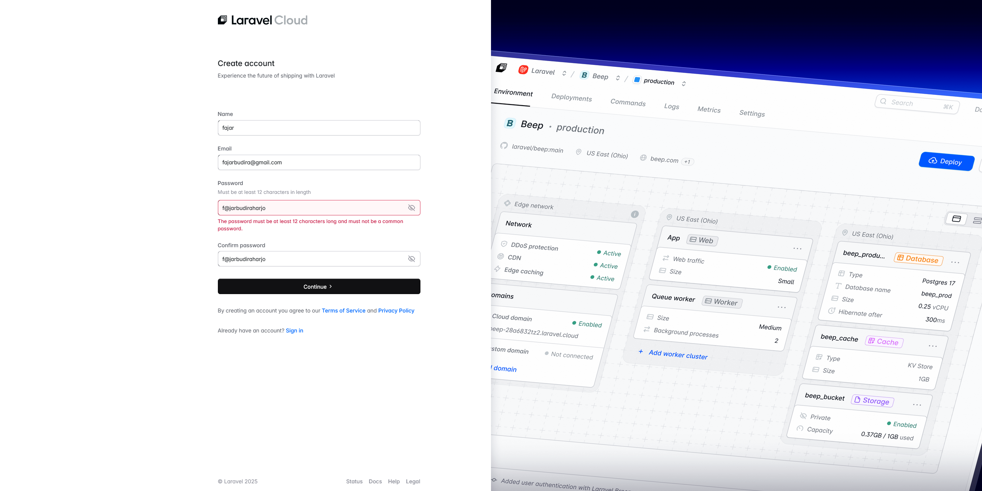Open the Metrics tab
The width and height of the screenshot is (982, 491).
[709, 109]
